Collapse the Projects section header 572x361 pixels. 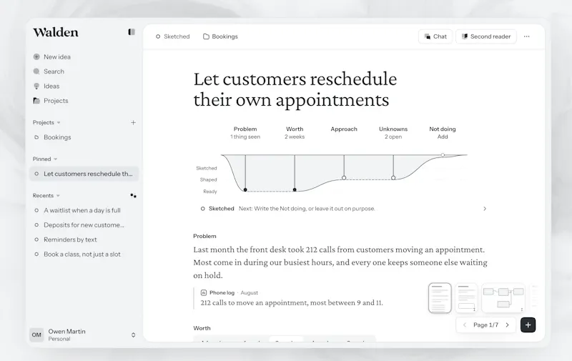[46, 122]
